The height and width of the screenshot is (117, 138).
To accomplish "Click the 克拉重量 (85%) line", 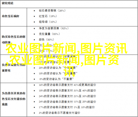I will [x=49, y=34].
